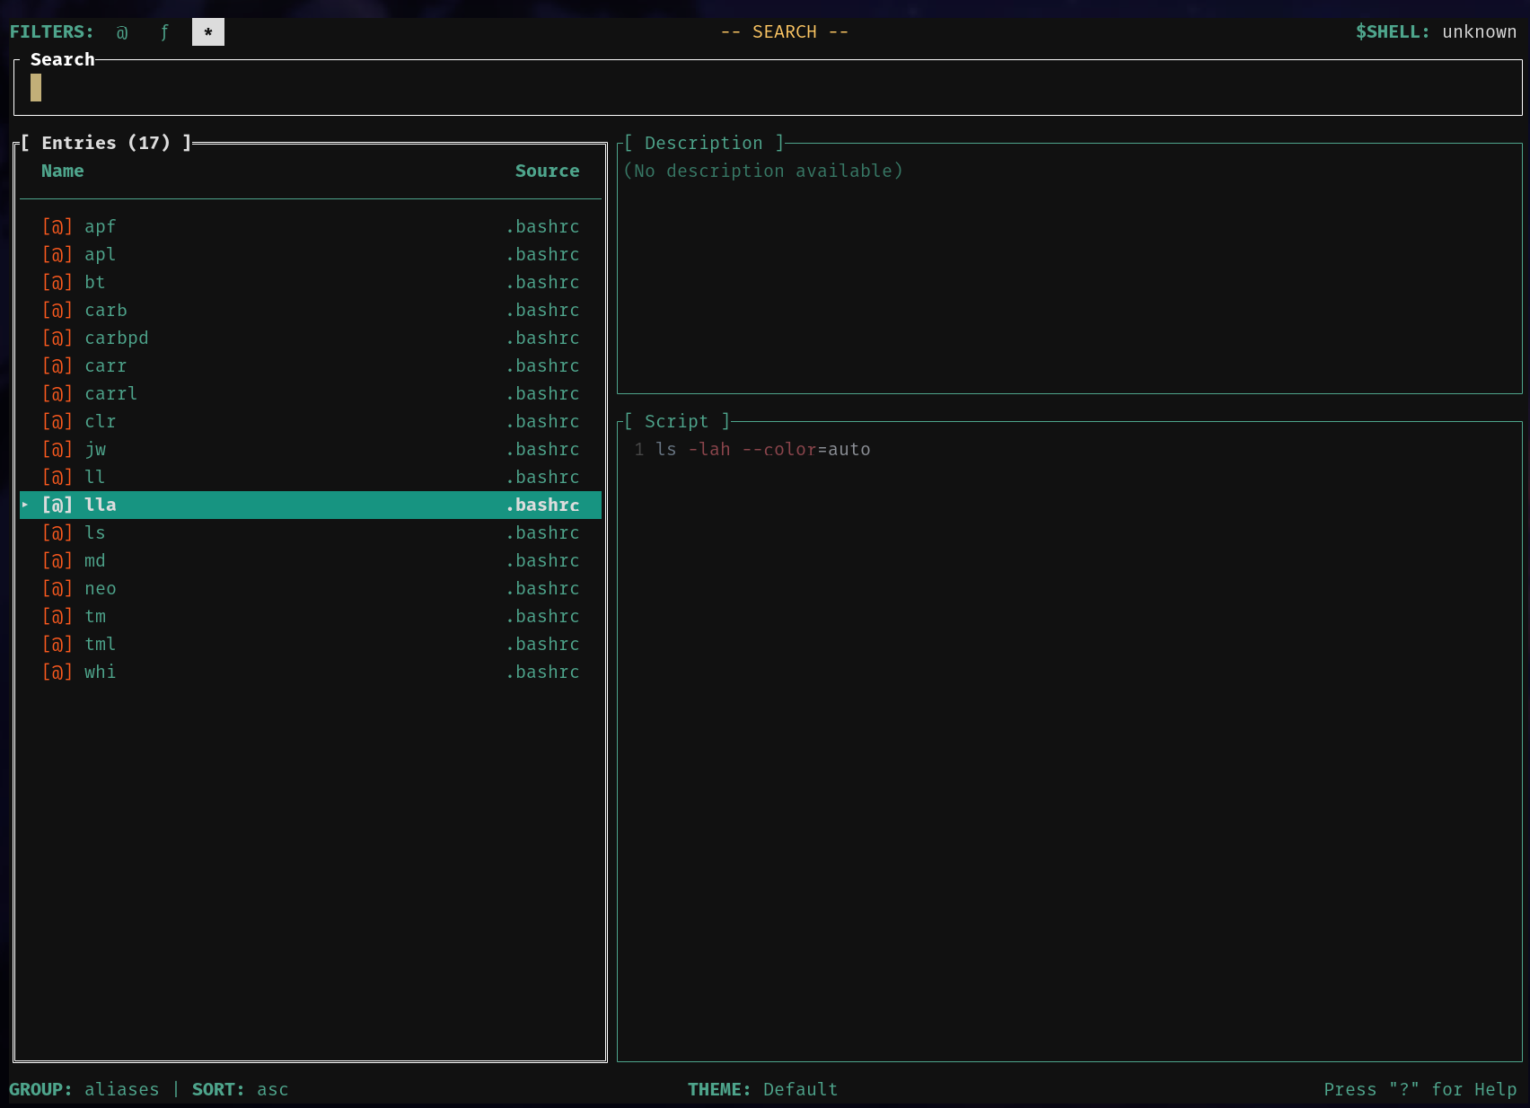The height and width of the screenshot is (1108, 1530).
Task: Select the @ aliases filter
Action: click(122, 32)
